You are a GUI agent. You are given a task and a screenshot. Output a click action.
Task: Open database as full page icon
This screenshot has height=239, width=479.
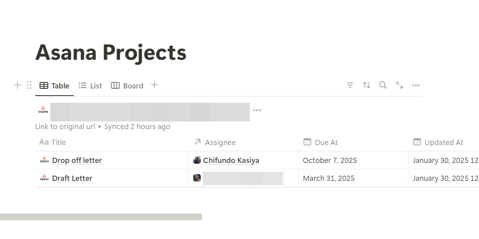tap(399, 85)
